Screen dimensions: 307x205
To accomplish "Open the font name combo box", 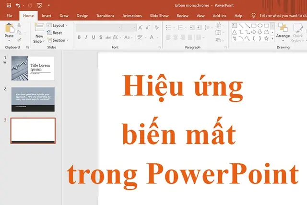I will (x=98, y=28).
